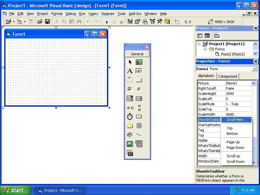Collapse the Project1 tree node
260x195 pixels.
[199, 44]
